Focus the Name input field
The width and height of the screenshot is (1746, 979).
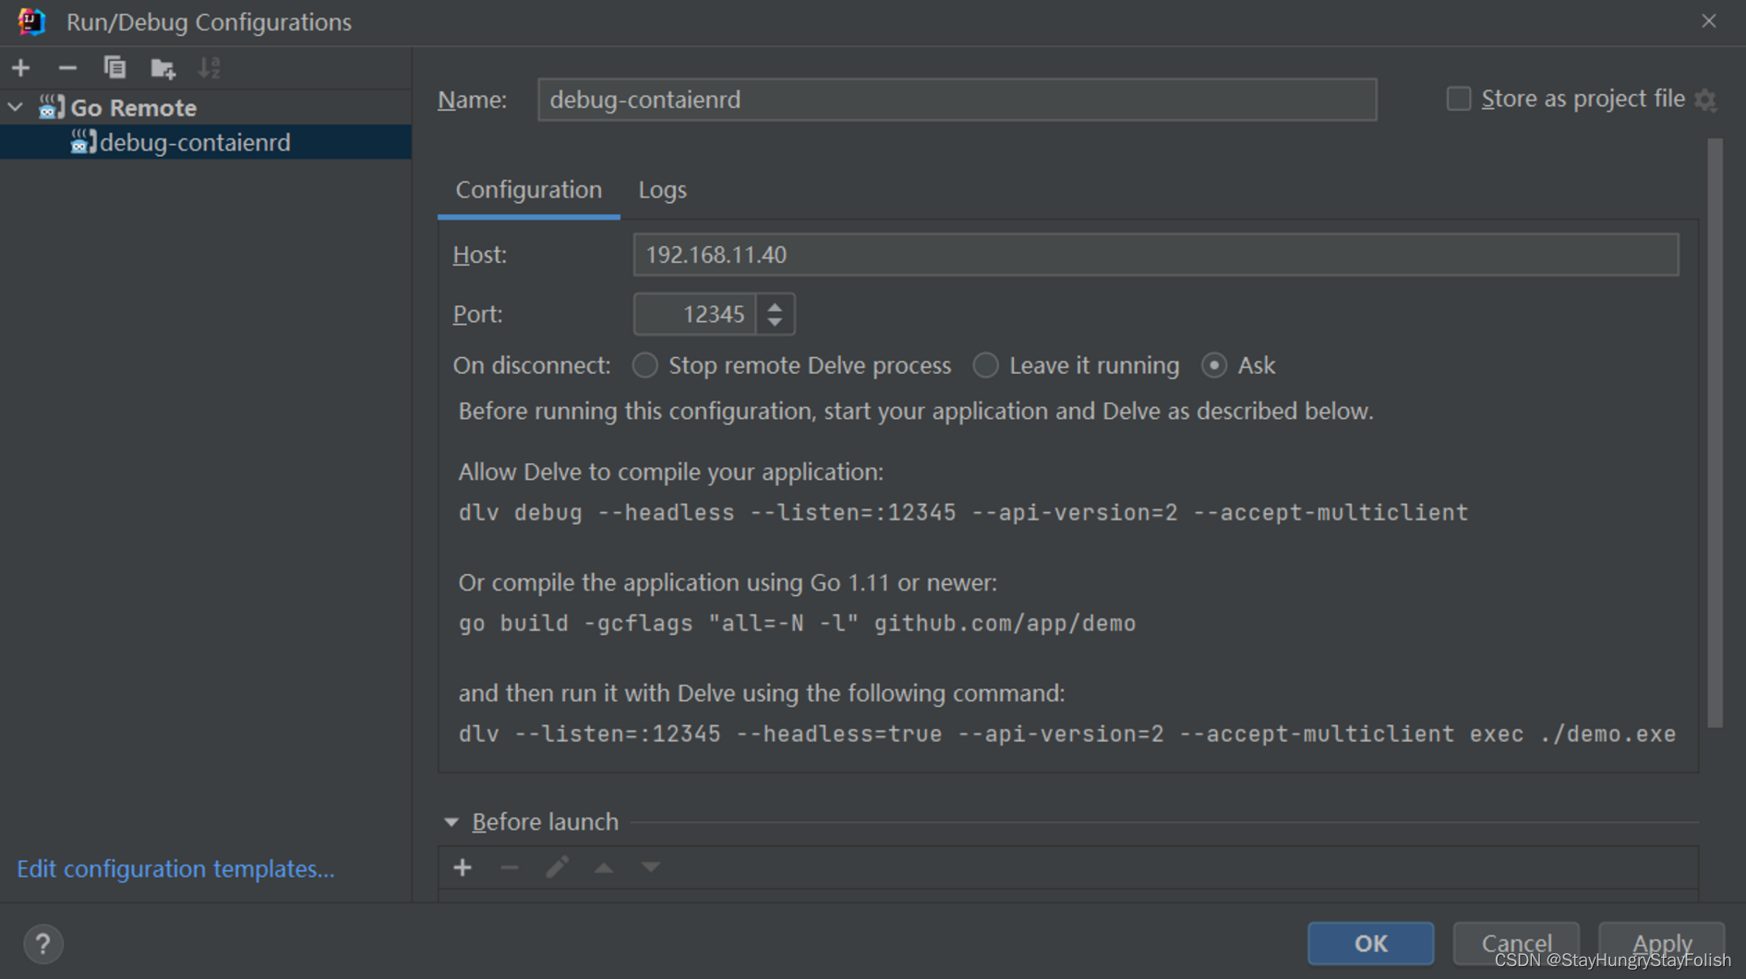click(957, 100)
